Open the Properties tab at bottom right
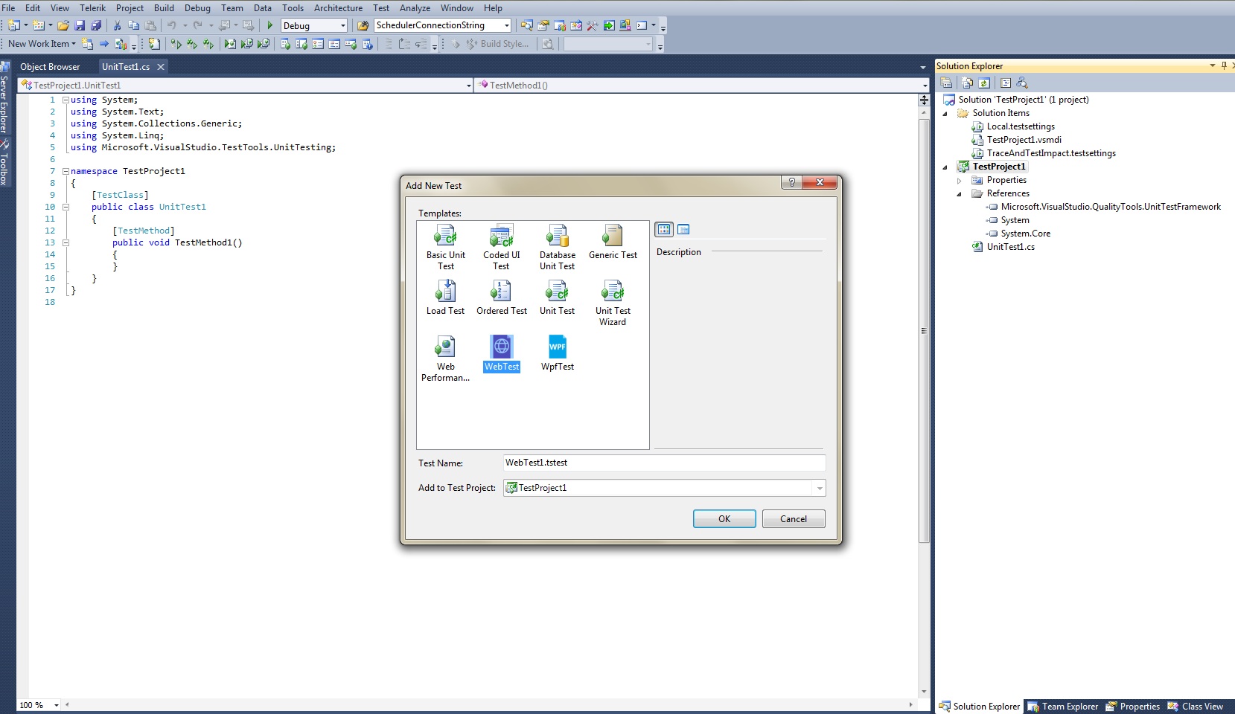The height and width of the screenshot is (714, 1235). (x=1133, y=707)
